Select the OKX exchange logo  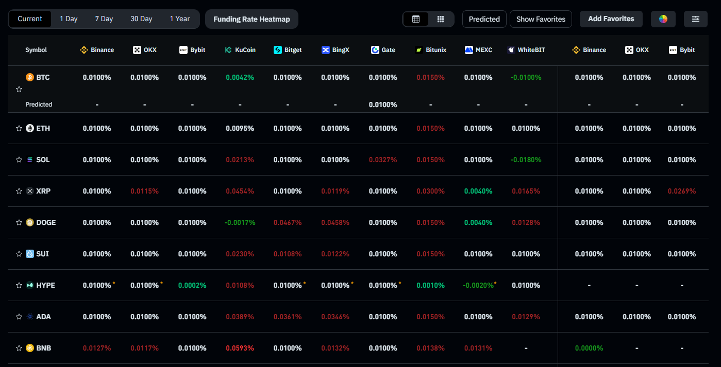(137, 50)
